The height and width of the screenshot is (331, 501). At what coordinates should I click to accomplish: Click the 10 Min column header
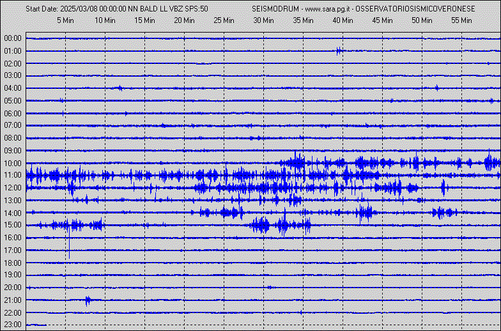pos(105,20)
